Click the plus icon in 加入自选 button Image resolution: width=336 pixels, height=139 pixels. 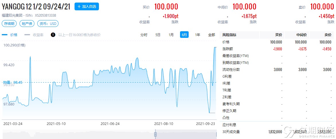(x=79, y=6)
